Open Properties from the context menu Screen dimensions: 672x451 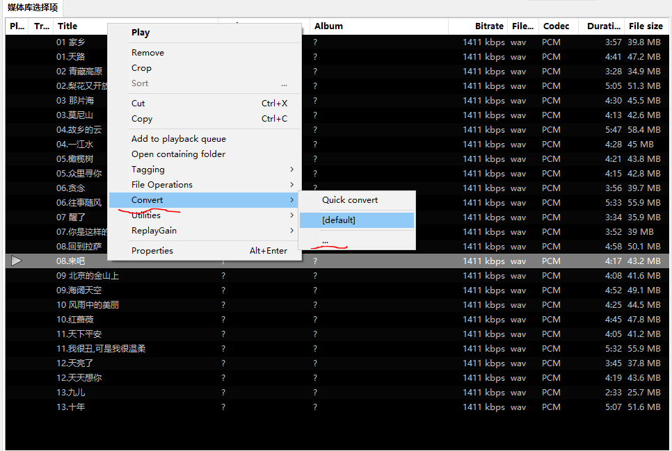(152, 251)
